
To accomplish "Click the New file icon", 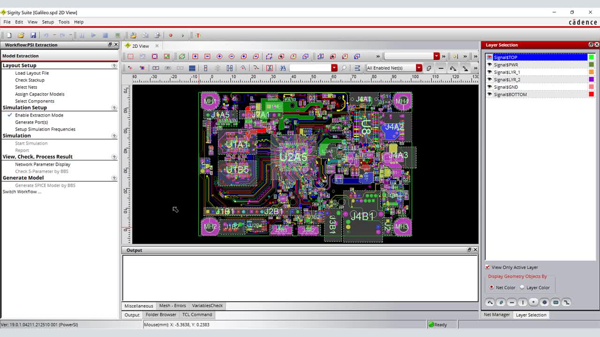I will click(9, 35).
